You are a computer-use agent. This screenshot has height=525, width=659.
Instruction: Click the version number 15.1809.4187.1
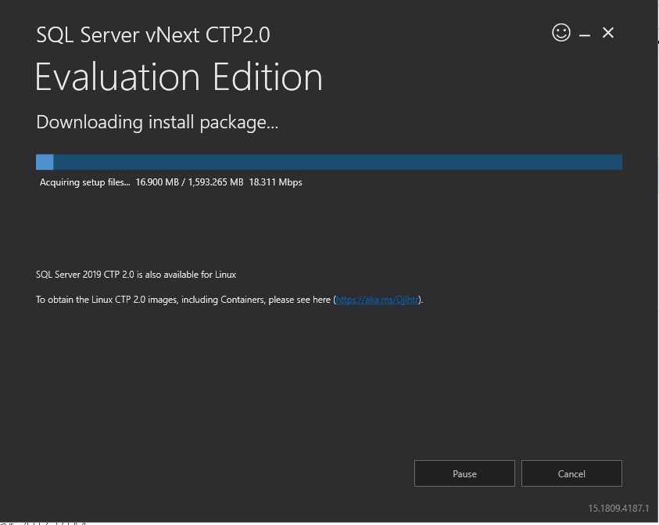[x=618, y=509]
